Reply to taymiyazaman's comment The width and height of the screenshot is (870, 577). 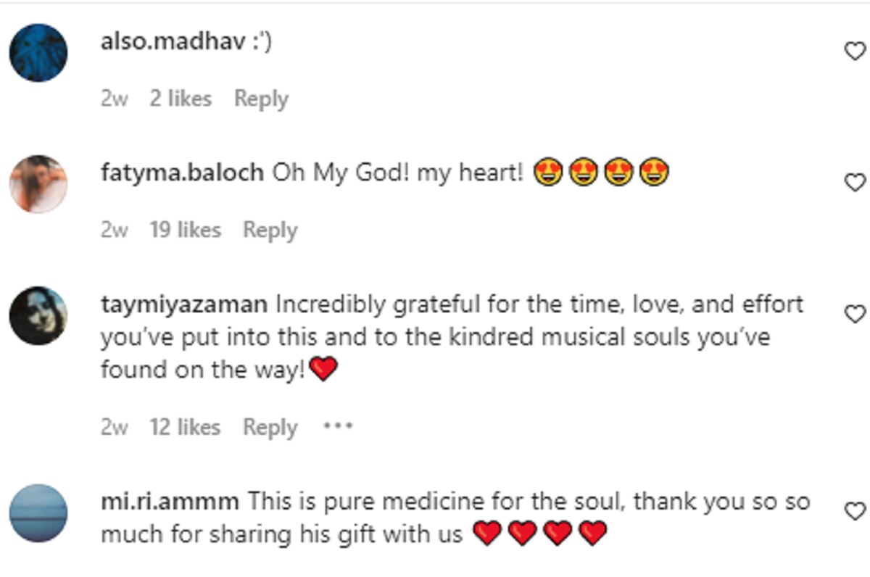point(270,428)
